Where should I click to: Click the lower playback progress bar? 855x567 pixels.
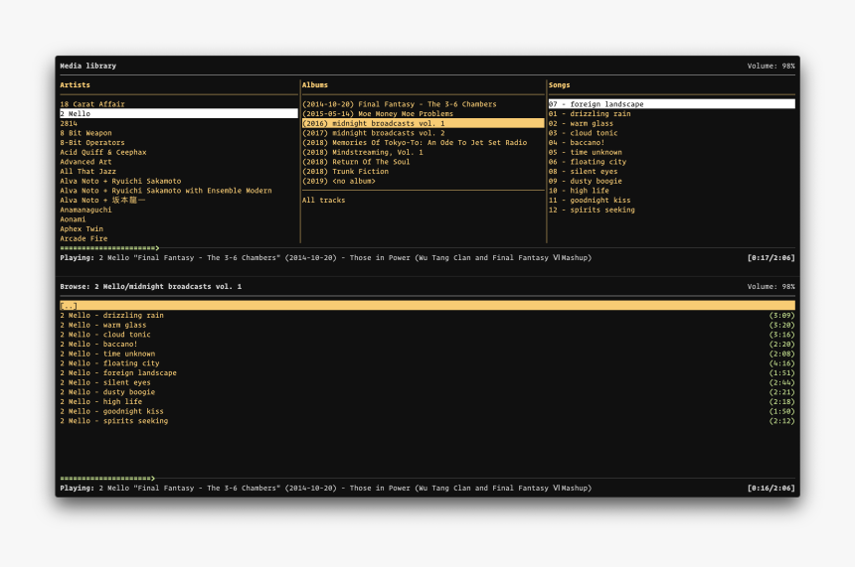click(x=107, y=479)
